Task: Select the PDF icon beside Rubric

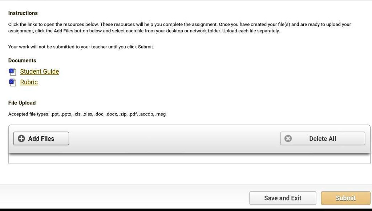Action: (12, 82)
